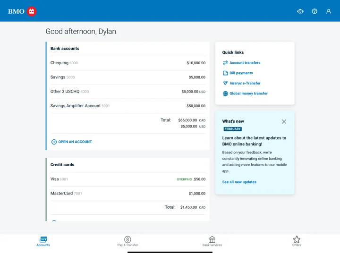Open the Visa 6001 credit card

pyautogui.click(x=128, y=179)
